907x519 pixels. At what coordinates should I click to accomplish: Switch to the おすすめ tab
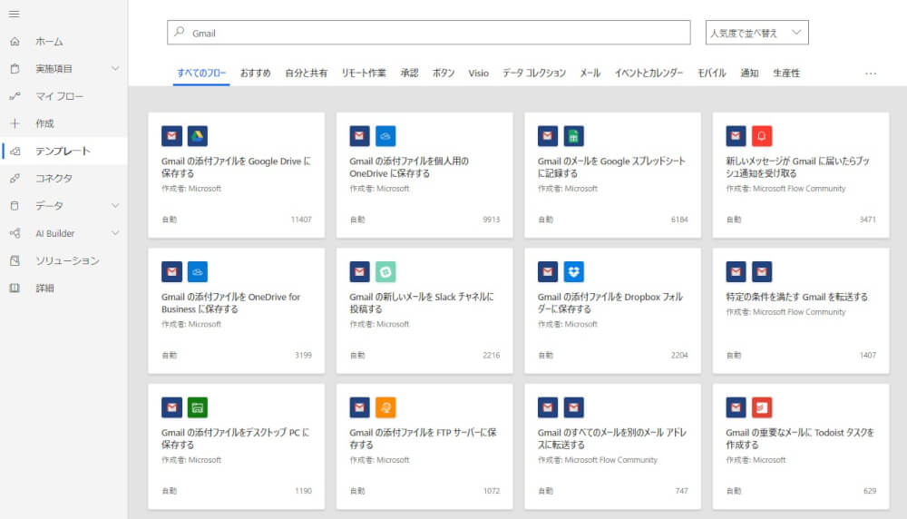255,73
